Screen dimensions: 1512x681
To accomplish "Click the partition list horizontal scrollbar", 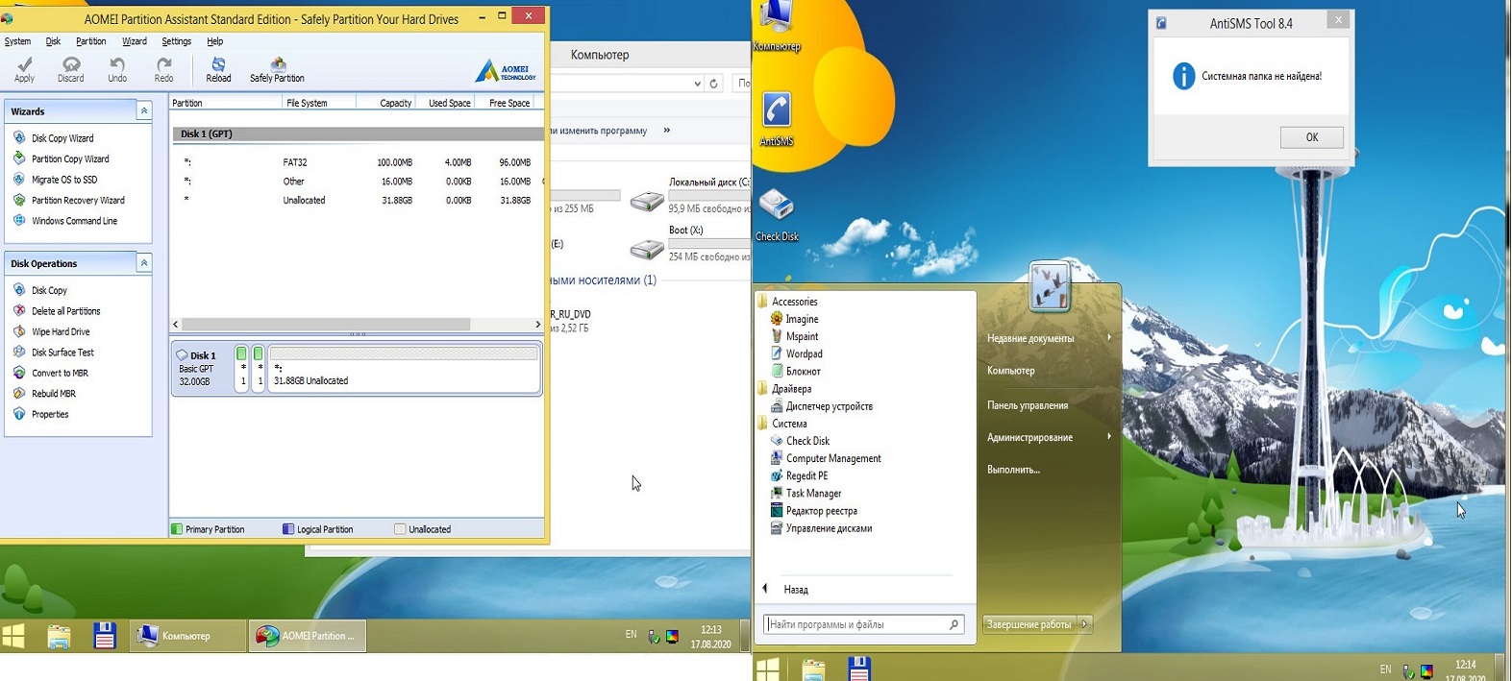I will (x=327, y=325).
